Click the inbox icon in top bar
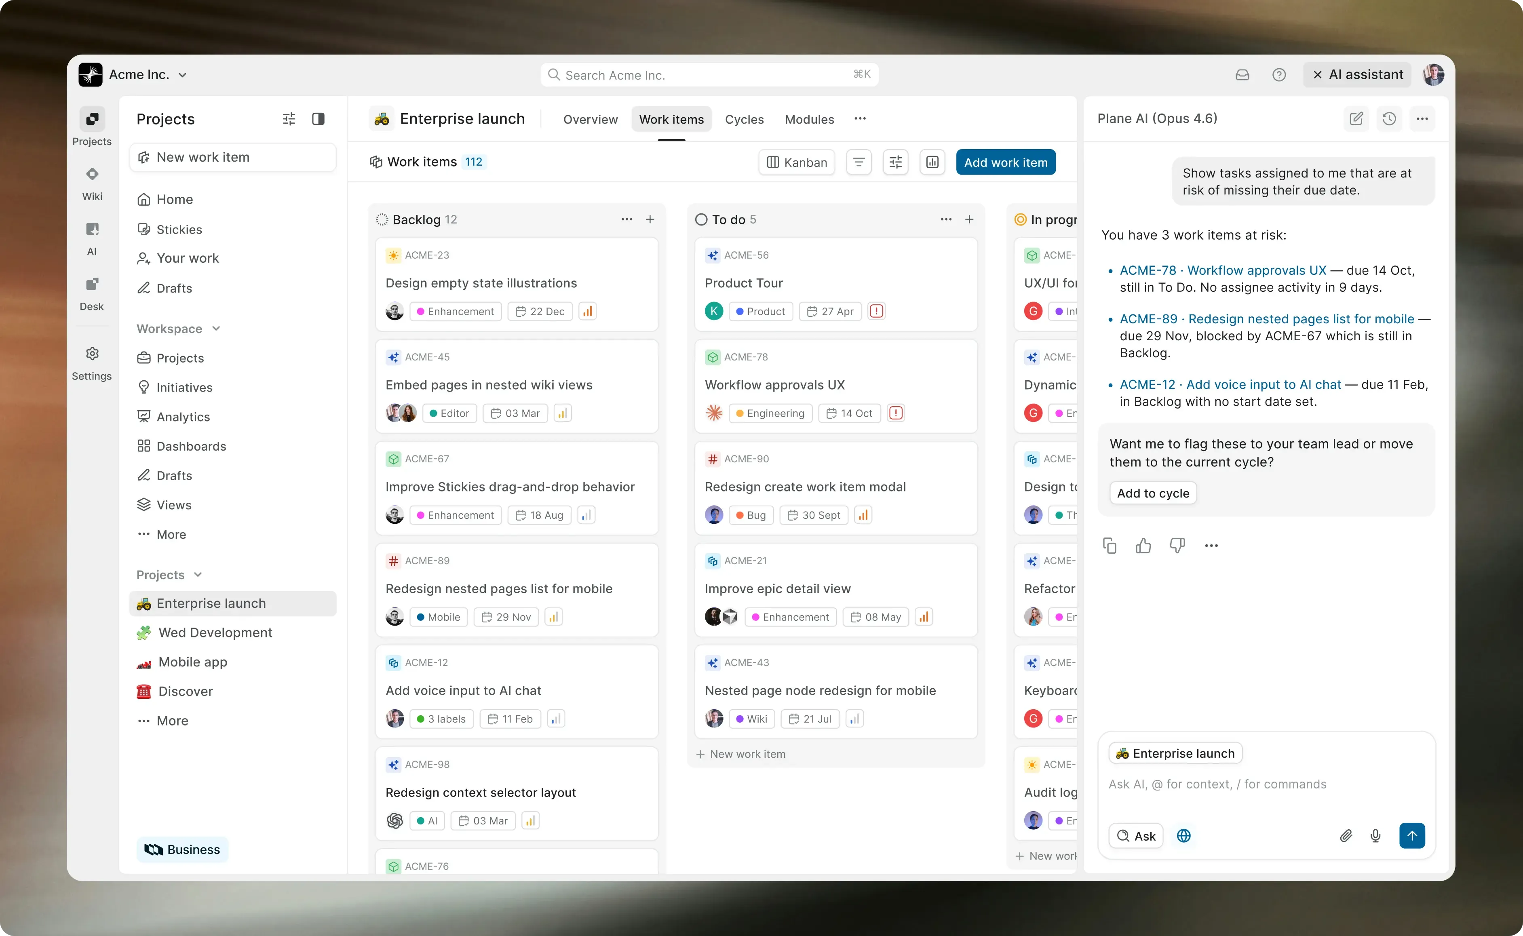The image size is (1523, 936). (1242, 75)
